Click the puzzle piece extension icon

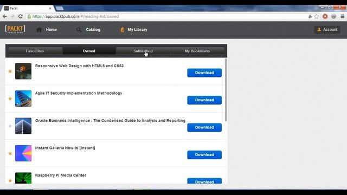(x=310, y=16)
